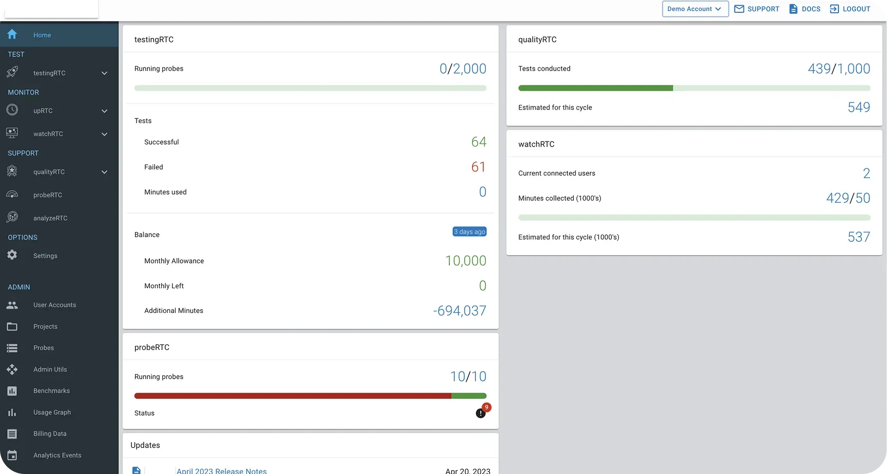Viewport: 887px width, 474px height.
Task: Click the probeRTC running probes progress bar
Action: click(310, 396)
